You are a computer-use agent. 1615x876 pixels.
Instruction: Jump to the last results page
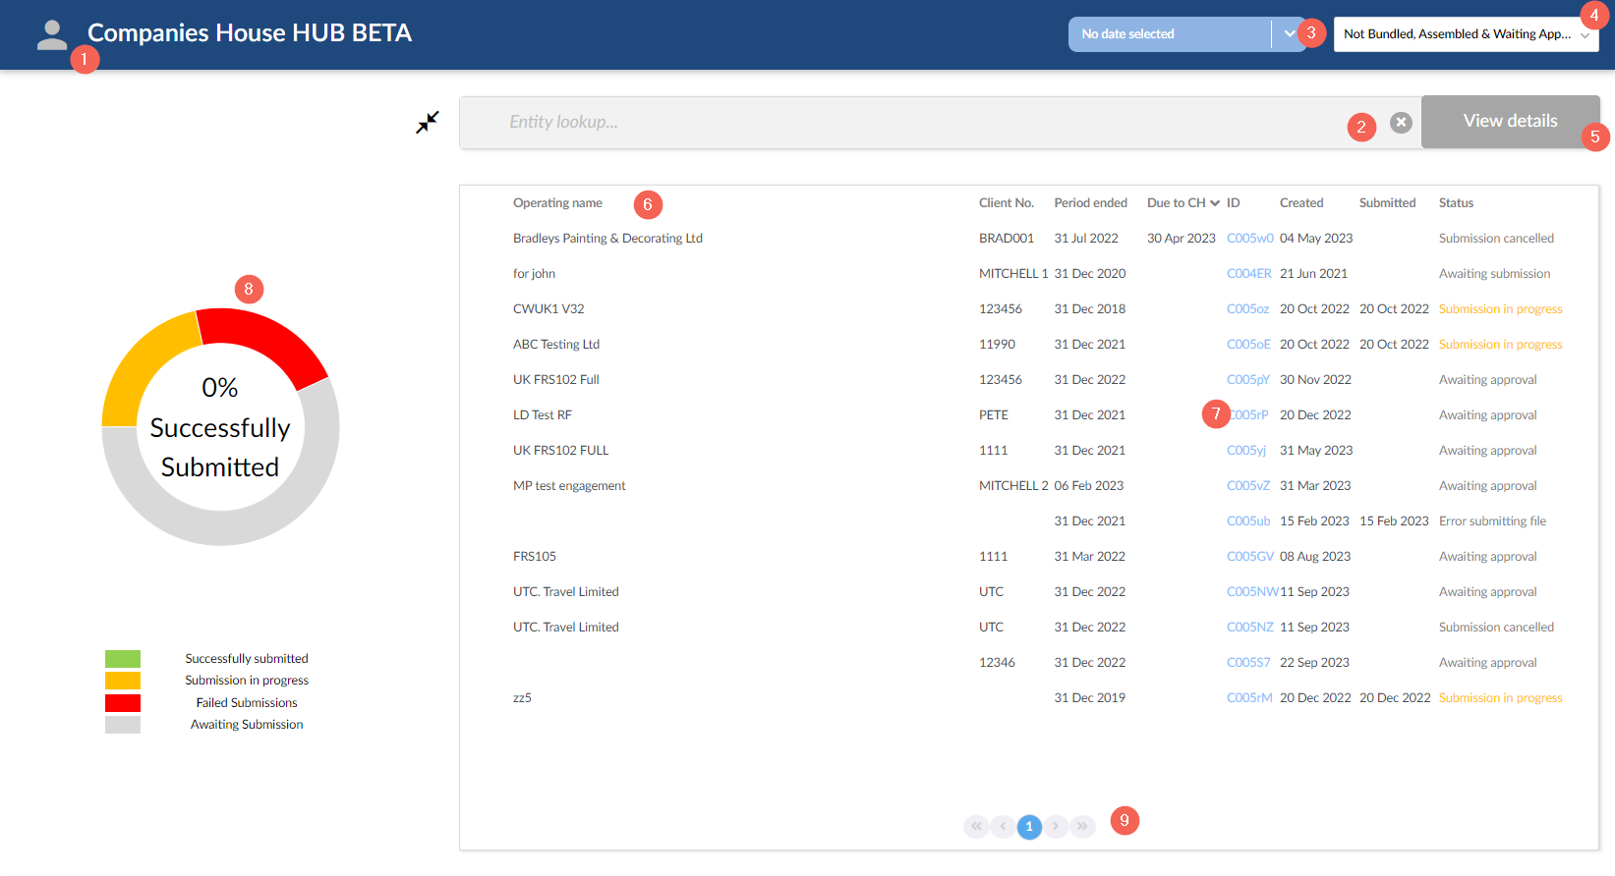coord(1082,827)
